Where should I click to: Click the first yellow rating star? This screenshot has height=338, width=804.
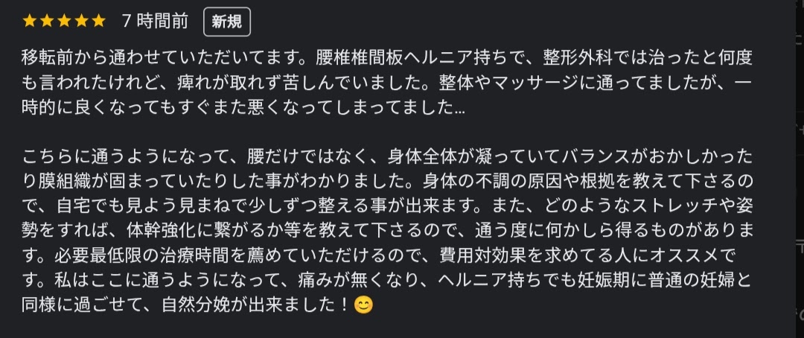pos(30,21)
